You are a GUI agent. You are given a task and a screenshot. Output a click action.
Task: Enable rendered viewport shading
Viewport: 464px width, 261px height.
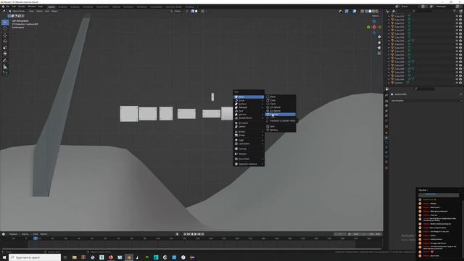pyautogui.click(x=377, y=12)
